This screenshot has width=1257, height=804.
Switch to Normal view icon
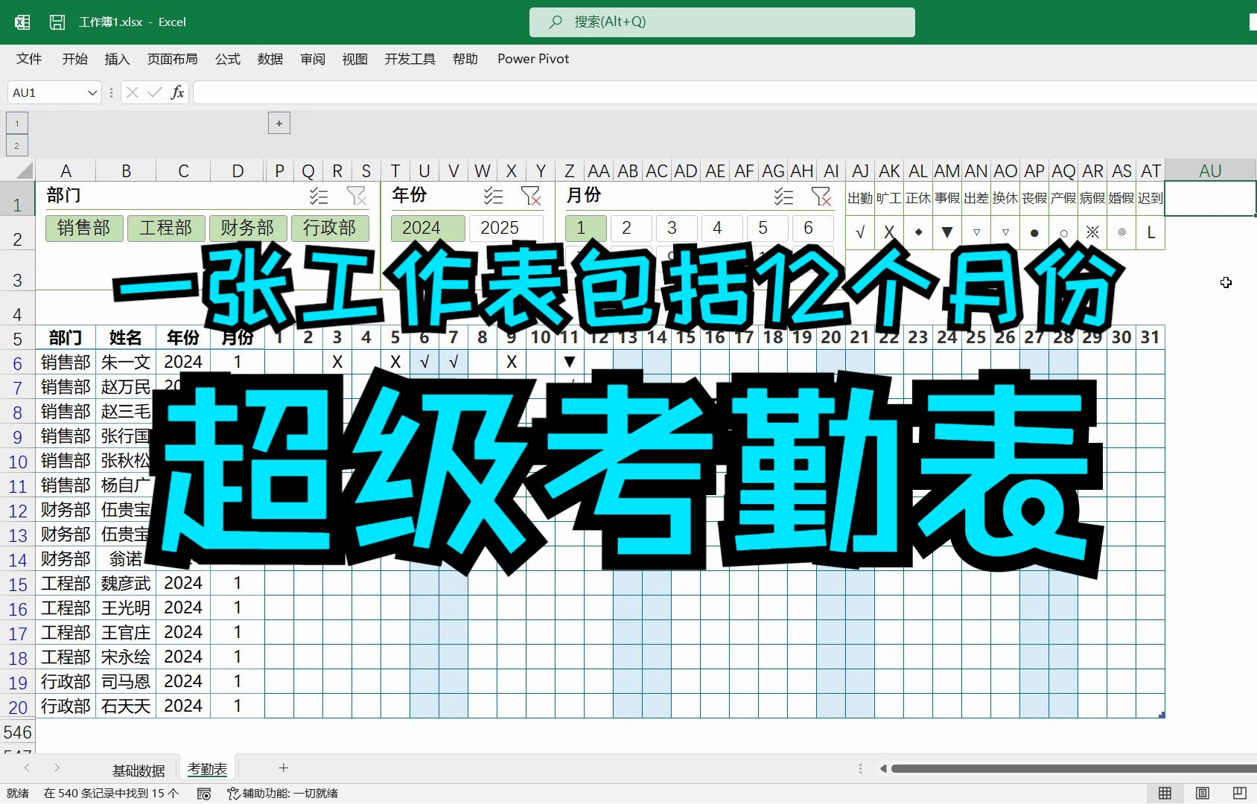1165,794
